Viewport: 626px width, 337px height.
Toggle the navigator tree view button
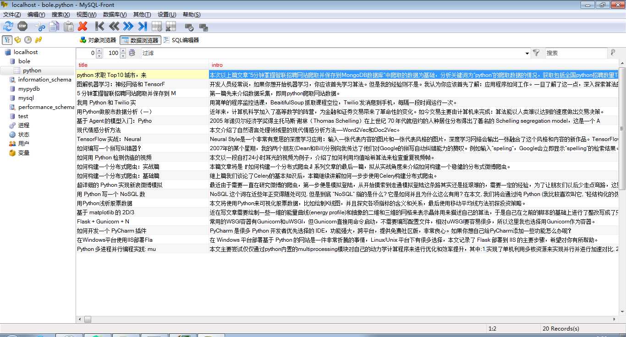click(7, 40)
